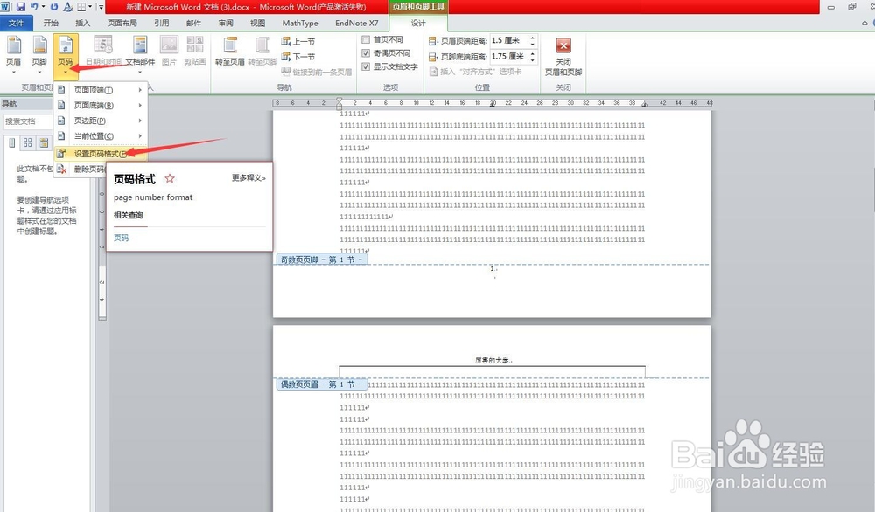Go to footer with 转至页脚
875x512 pixels.
pyautogui.click(x=262, y=52)
